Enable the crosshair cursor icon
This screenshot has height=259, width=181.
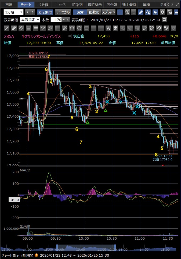(x=120, y=12)
